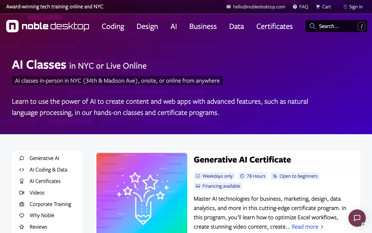Select Generative AI in the sidebar

[44, 158]
